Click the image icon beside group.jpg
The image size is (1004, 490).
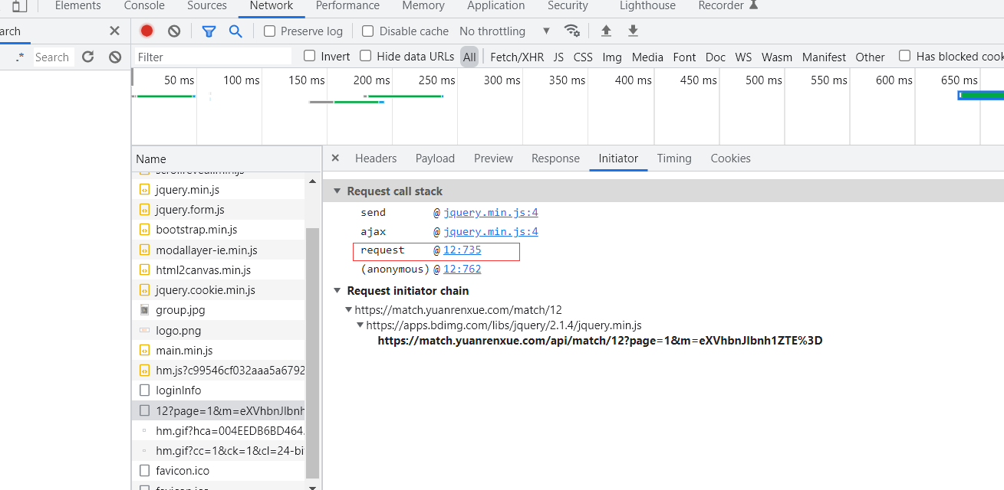(x=144, y=310)
